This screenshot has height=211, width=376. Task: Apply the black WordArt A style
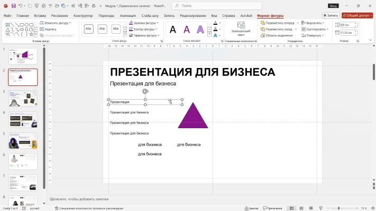coord(172,30)
